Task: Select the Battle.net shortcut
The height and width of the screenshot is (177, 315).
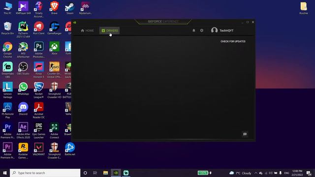Action: coord(70,149)
